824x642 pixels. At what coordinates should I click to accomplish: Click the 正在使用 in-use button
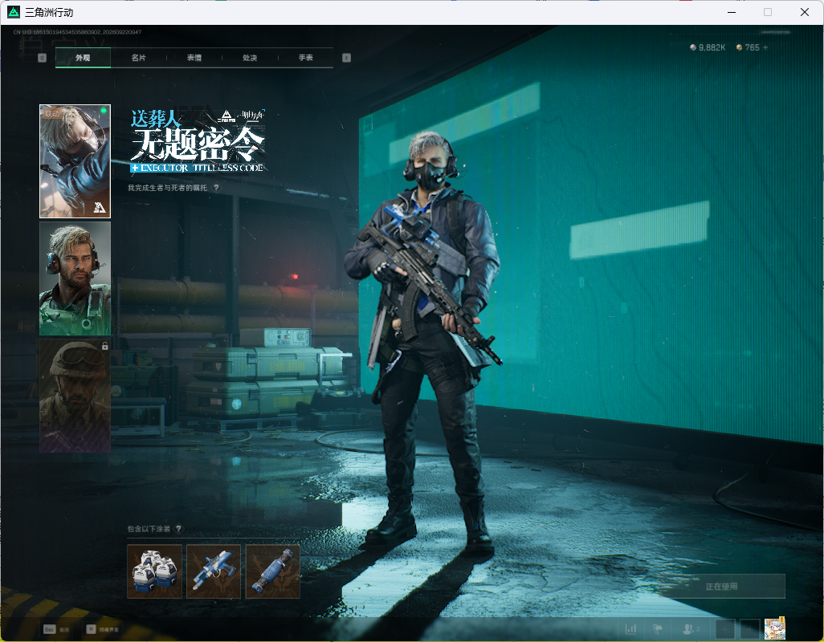point(721,587)
